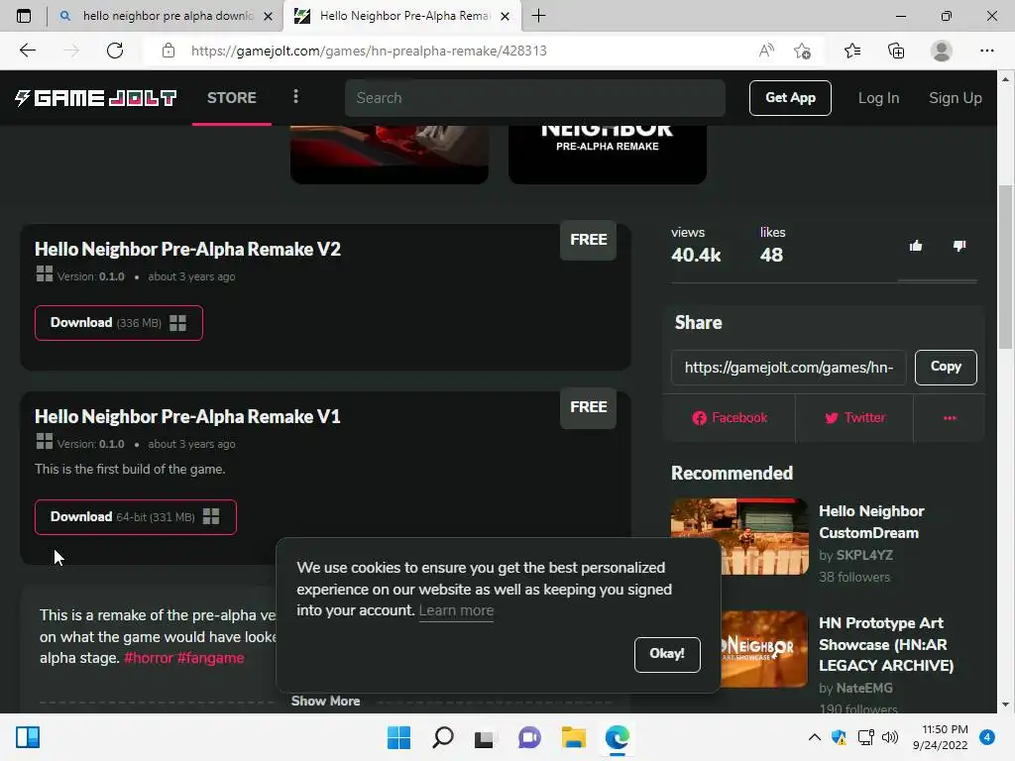Screen dimensions: 1015x761
Task: Accept cookies with Okay button
Action: (667, 654)
